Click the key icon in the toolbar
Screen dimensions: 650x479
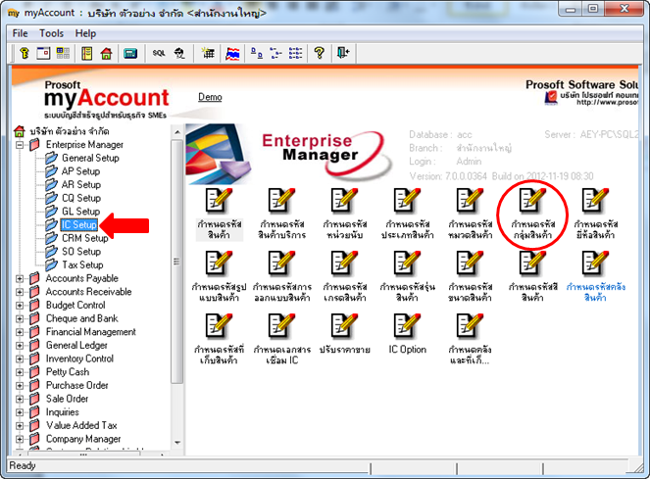pos(25,53)
